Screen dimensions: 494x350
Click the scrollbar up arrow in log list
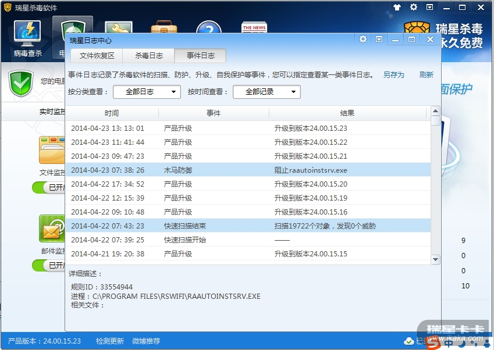(x=435, y=111)
